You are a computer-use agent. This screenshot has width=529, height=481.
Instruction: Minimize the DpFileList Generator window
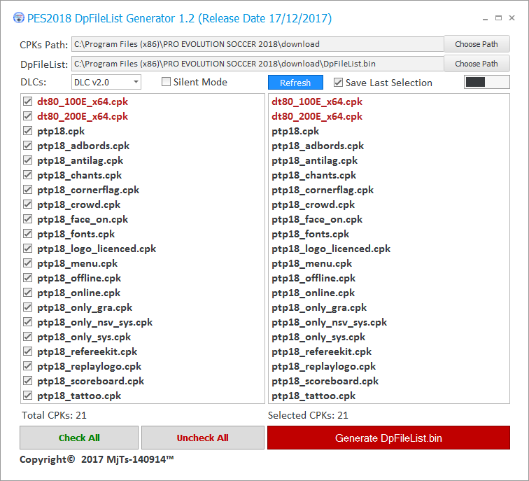click(x=485, y=19)
